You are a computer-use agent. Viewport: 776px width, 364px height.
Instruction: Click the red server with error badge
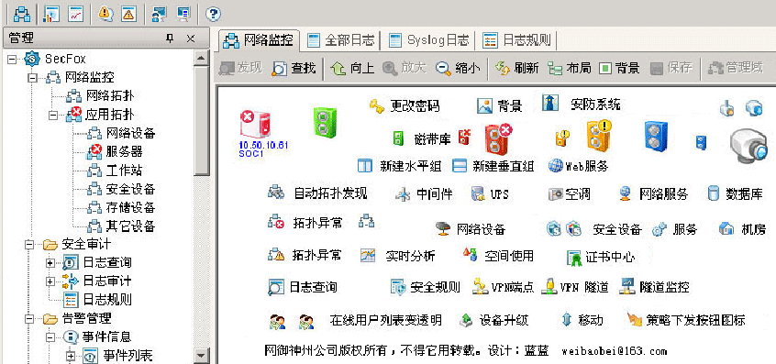click(x=498, y=139)
